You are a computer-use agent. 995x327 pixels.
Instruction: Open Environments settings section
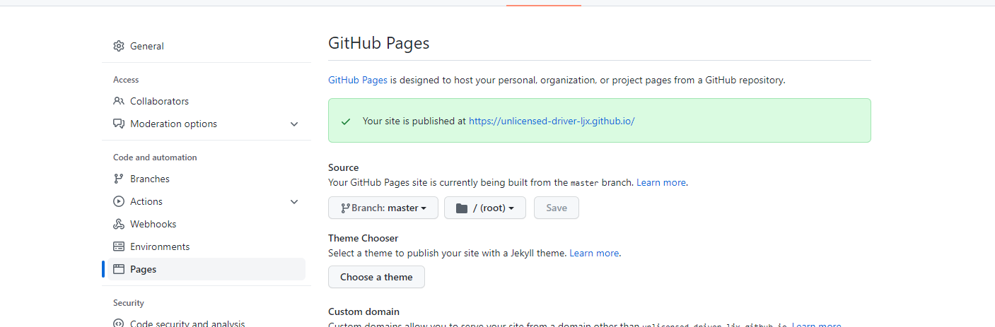pyautogui.click(x=206, y=246)
